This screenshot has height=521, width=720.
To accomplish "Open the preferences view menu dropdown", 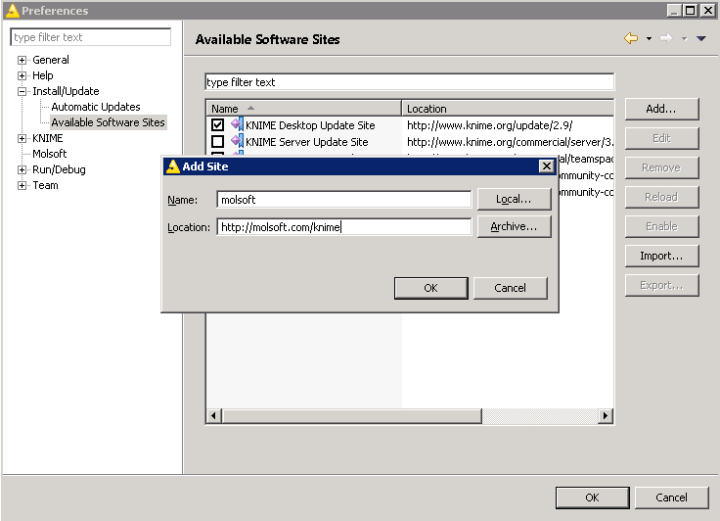I will 700,39.
